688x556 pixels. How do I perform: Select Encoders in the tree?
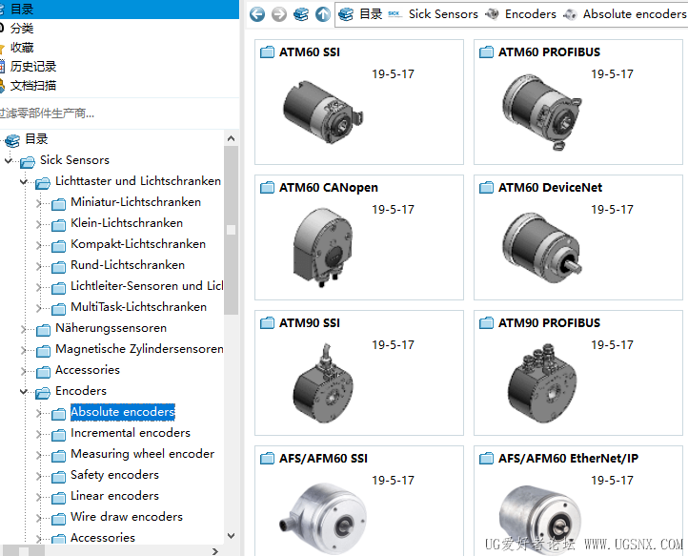coord(81,391)
